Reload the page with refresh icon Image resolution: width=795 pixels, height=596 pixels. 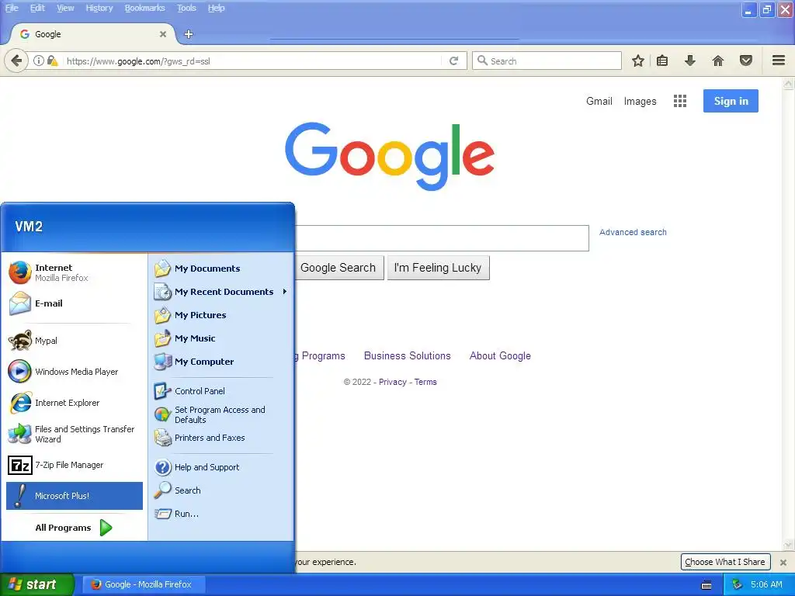453,61
